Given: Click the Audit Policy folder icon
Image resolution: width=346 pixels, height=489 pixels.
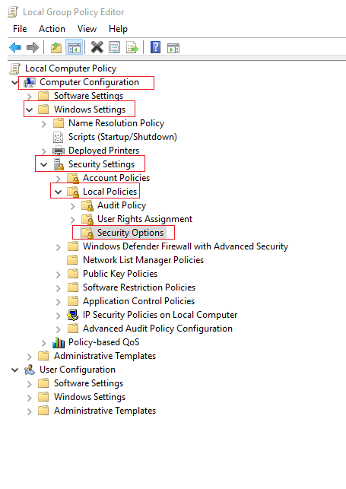Looking at the screenshot, I should tap(87, 205).
